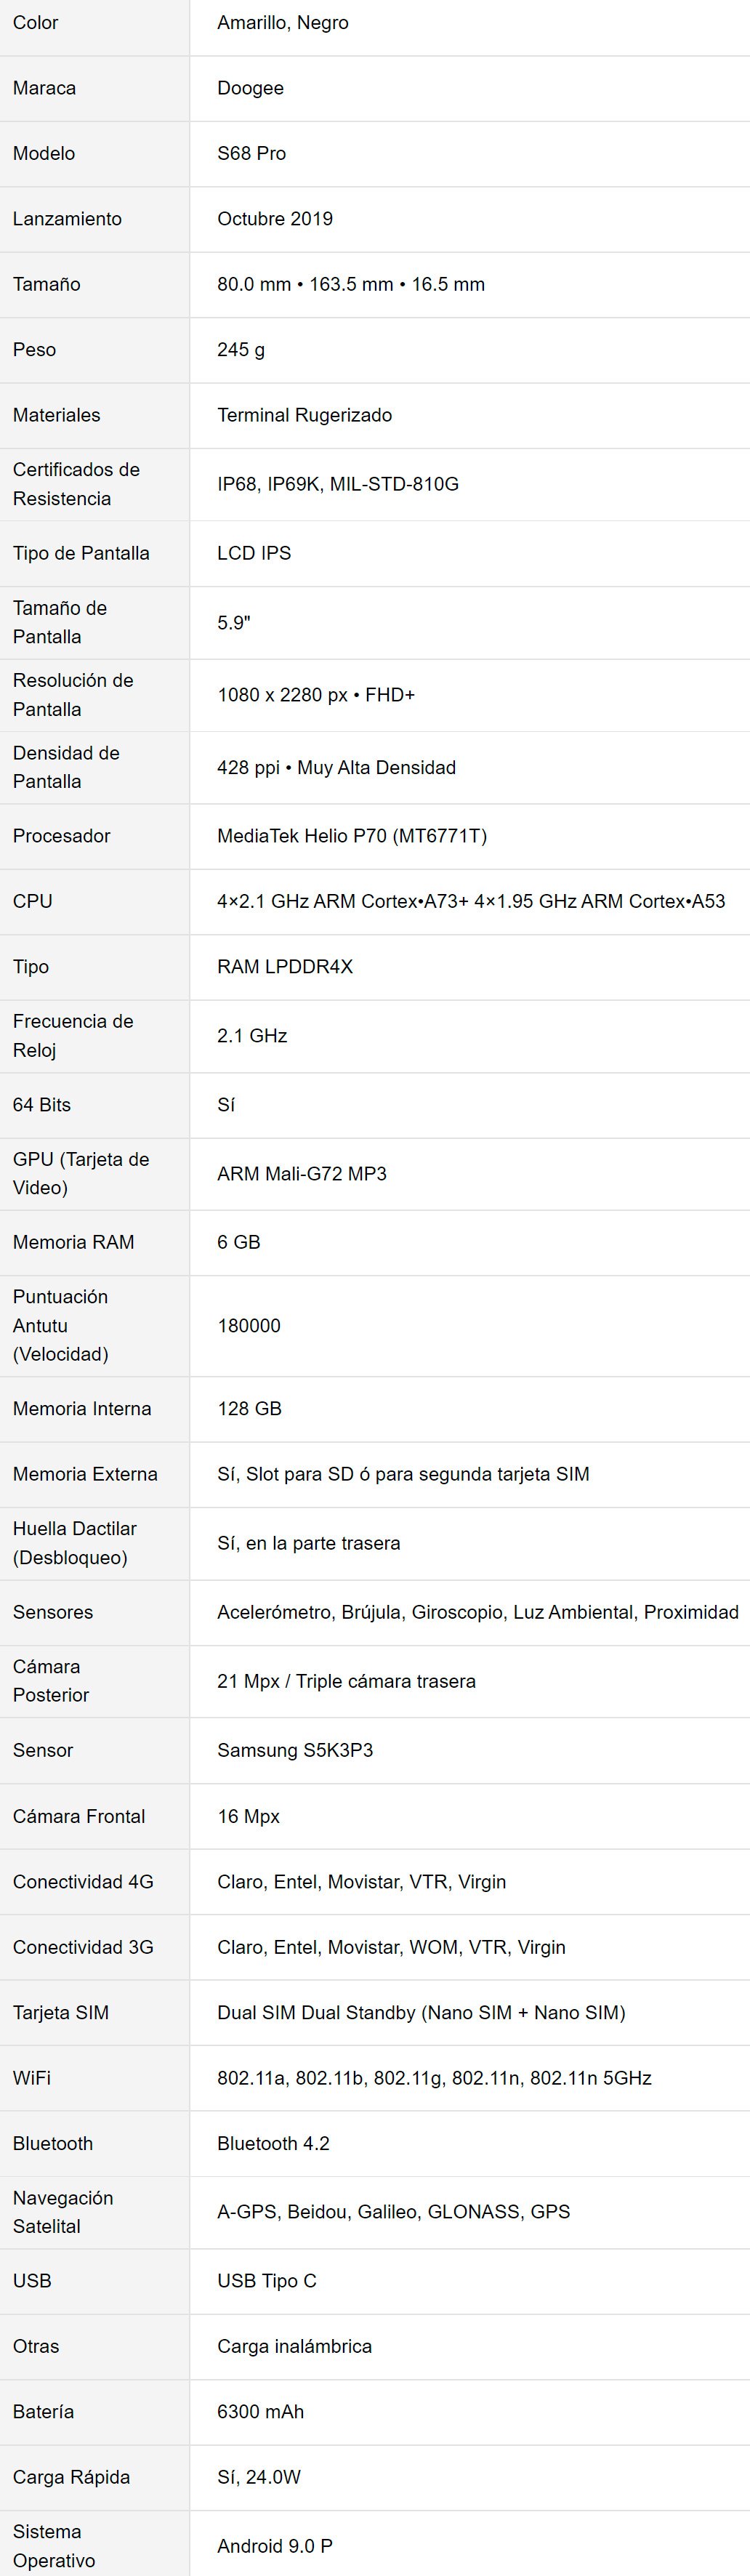
Task: Click the Carga inalámbrica value
Action: (x=294, y=2346)
